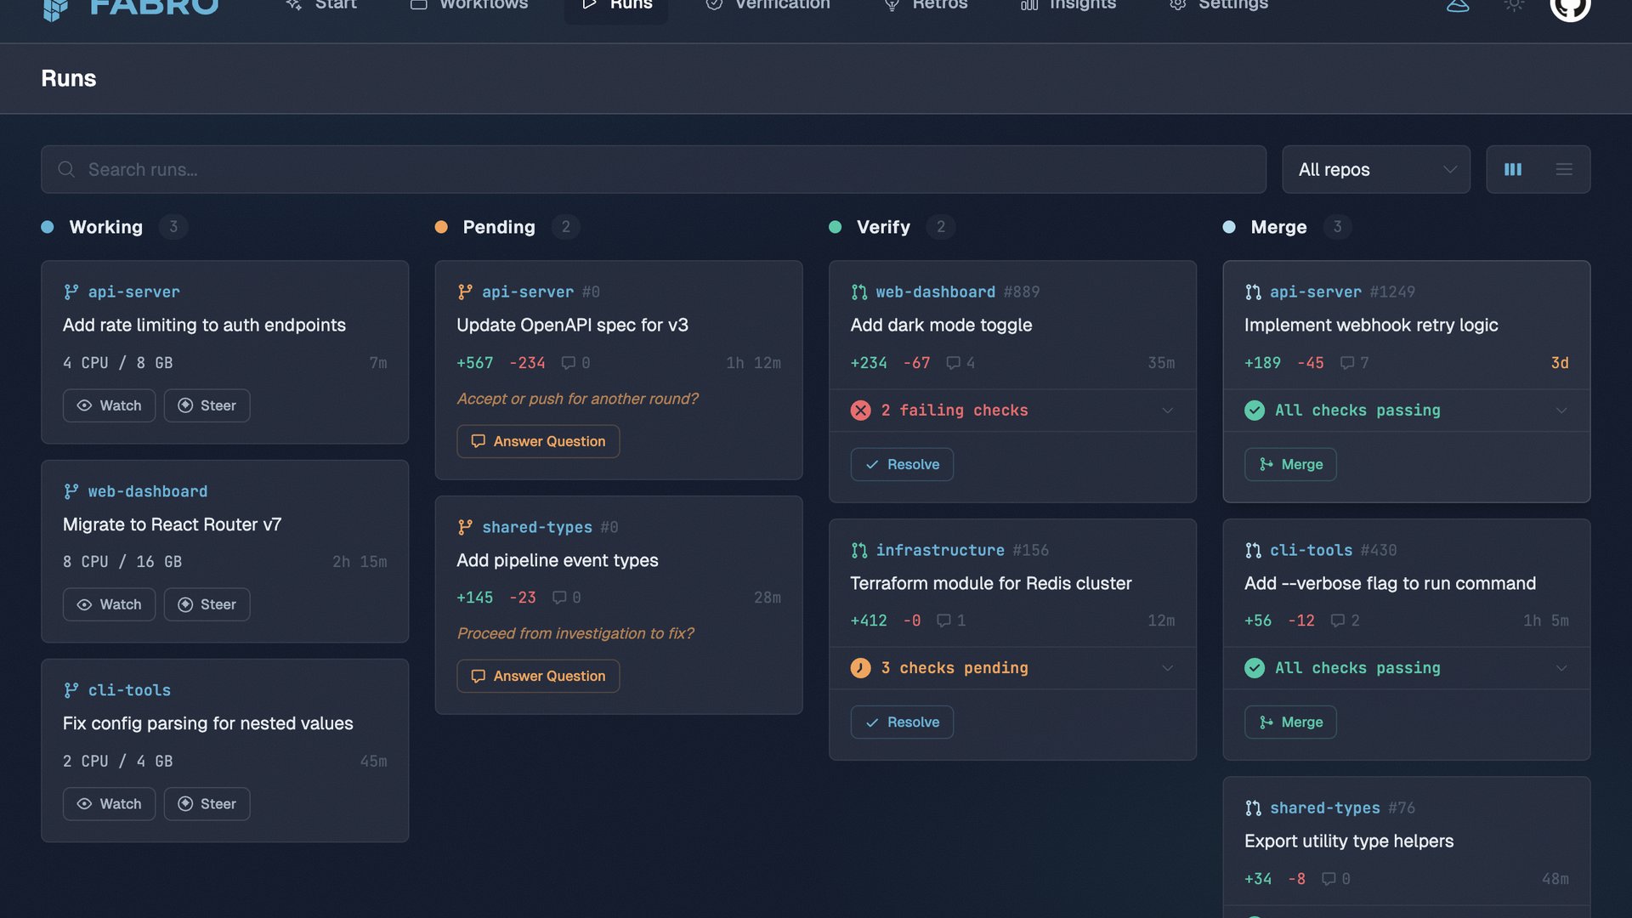Switch to kanban board view

tap(1513, 169)
